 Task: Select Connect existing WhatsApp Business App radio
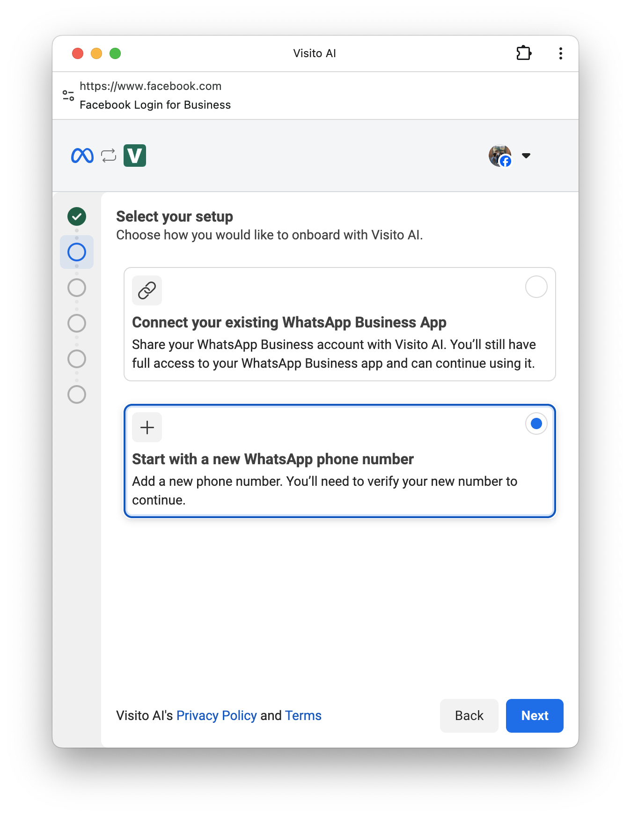tap(536, 287)
